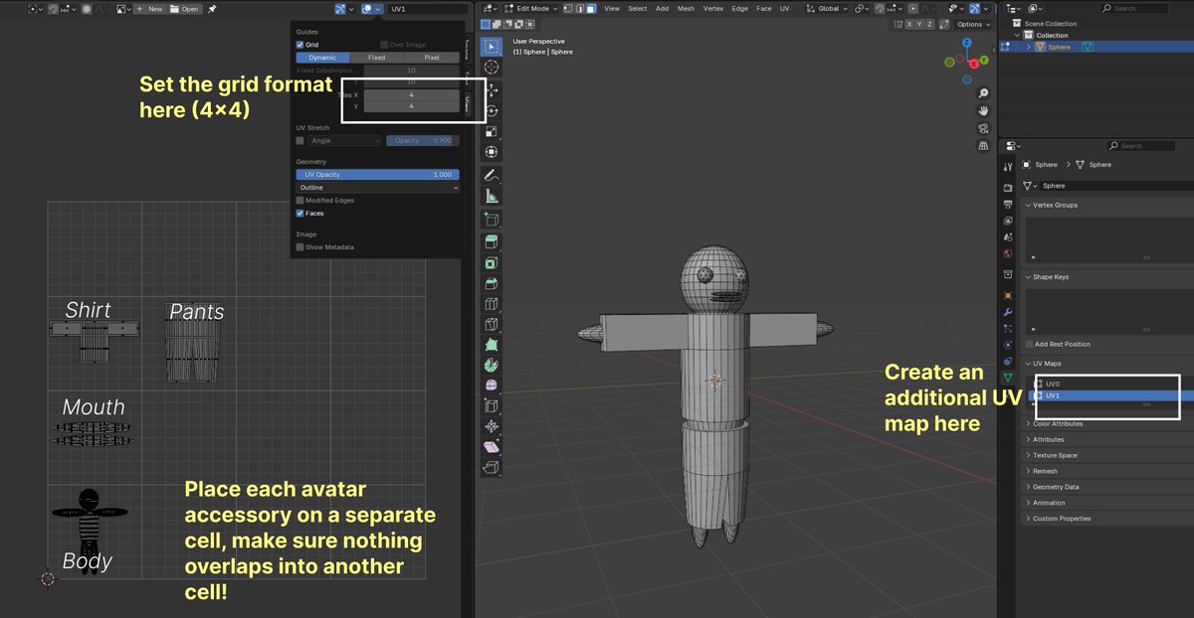1194x618 pixels.
Task: Select Sphere object in outliner
Action: 1059,47
